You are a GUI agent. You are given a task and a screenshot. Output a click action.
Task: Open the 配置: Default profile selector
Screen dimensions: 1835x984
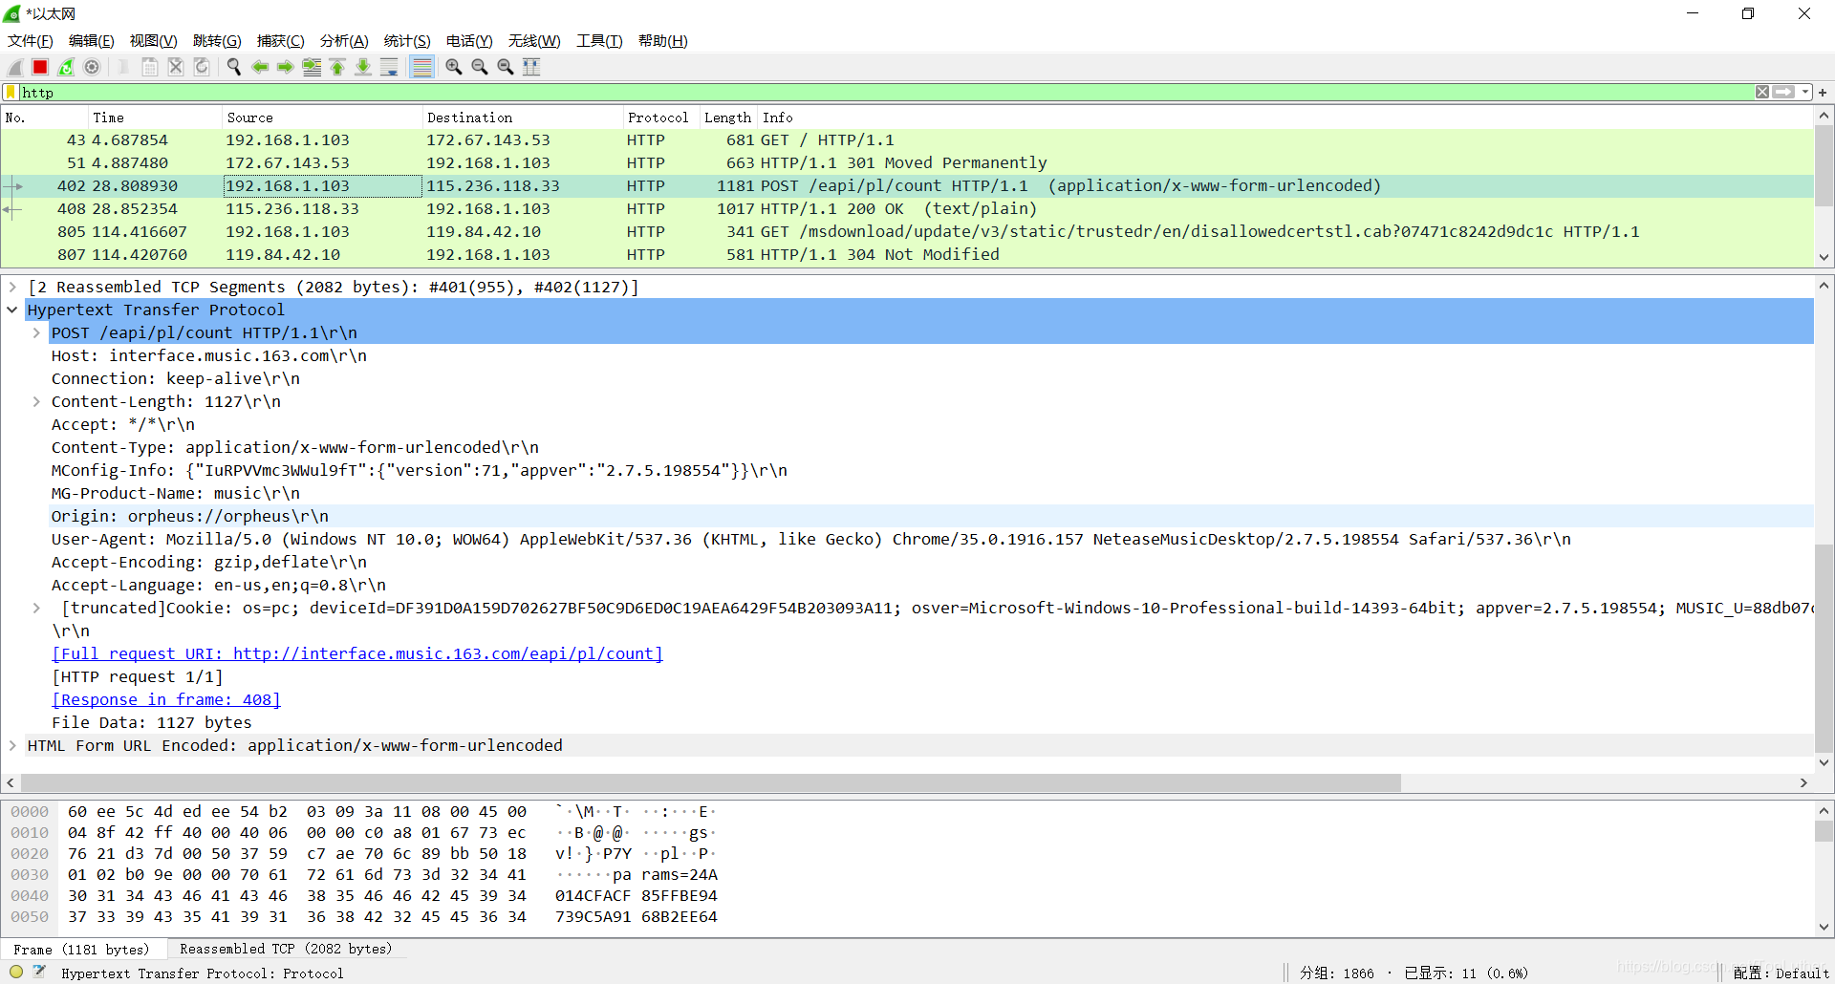[1781, 973]
